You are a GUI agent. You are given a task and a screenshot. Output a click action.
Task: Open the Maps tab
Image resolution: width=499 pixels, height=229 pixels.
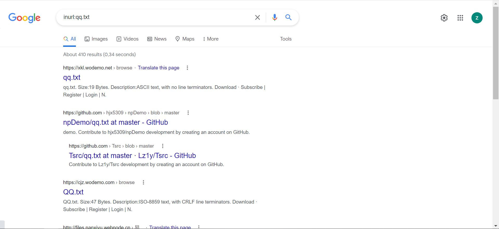click(x=185, y=39)
